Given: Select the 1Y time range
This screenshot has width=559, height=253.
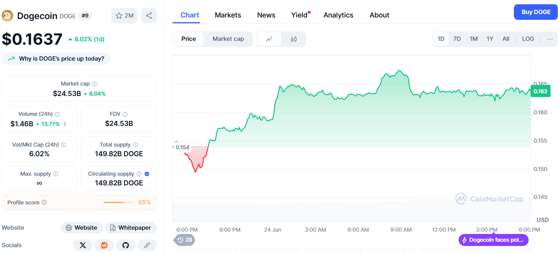Looking at the screenshot, I should (x=490, y=39).
